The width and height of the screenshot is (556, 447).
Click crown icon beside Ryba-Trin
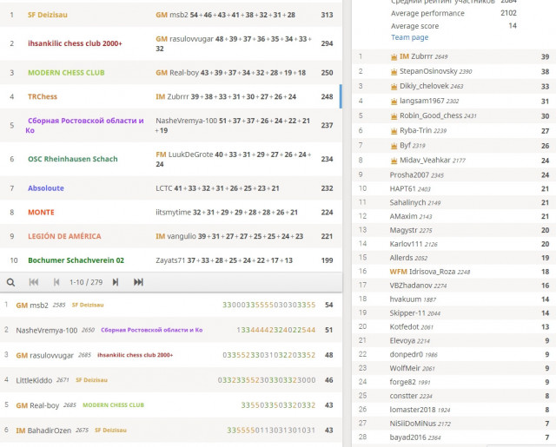pyautogui.click(x=394, y=131)
